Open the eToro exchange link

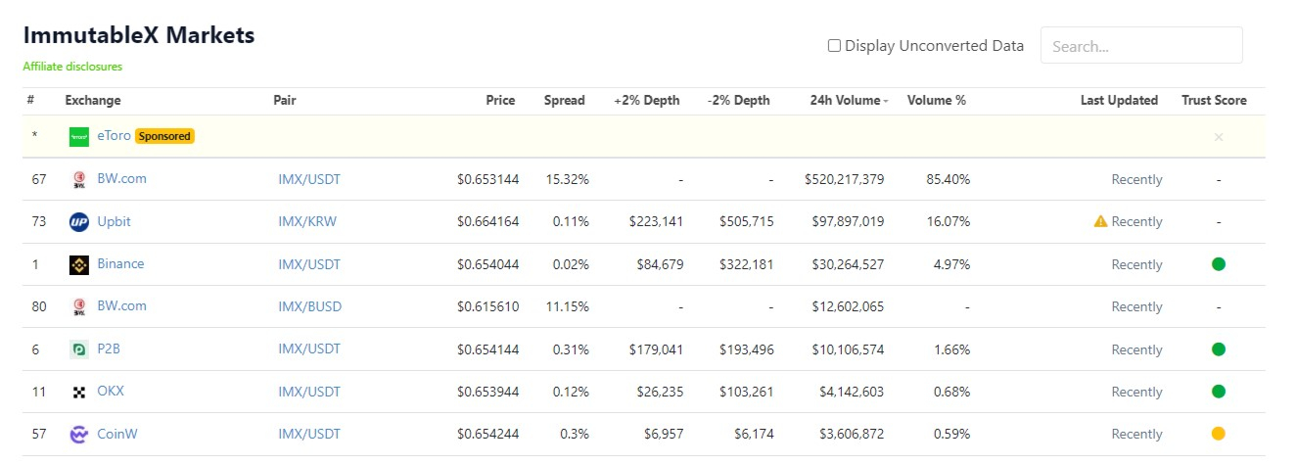(114, 136)
